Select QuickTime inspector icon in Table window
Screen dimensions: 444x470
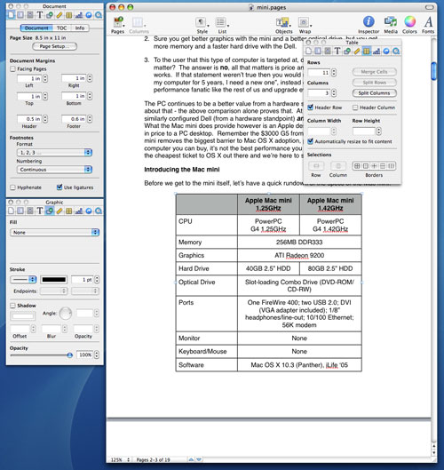[396, 51]
